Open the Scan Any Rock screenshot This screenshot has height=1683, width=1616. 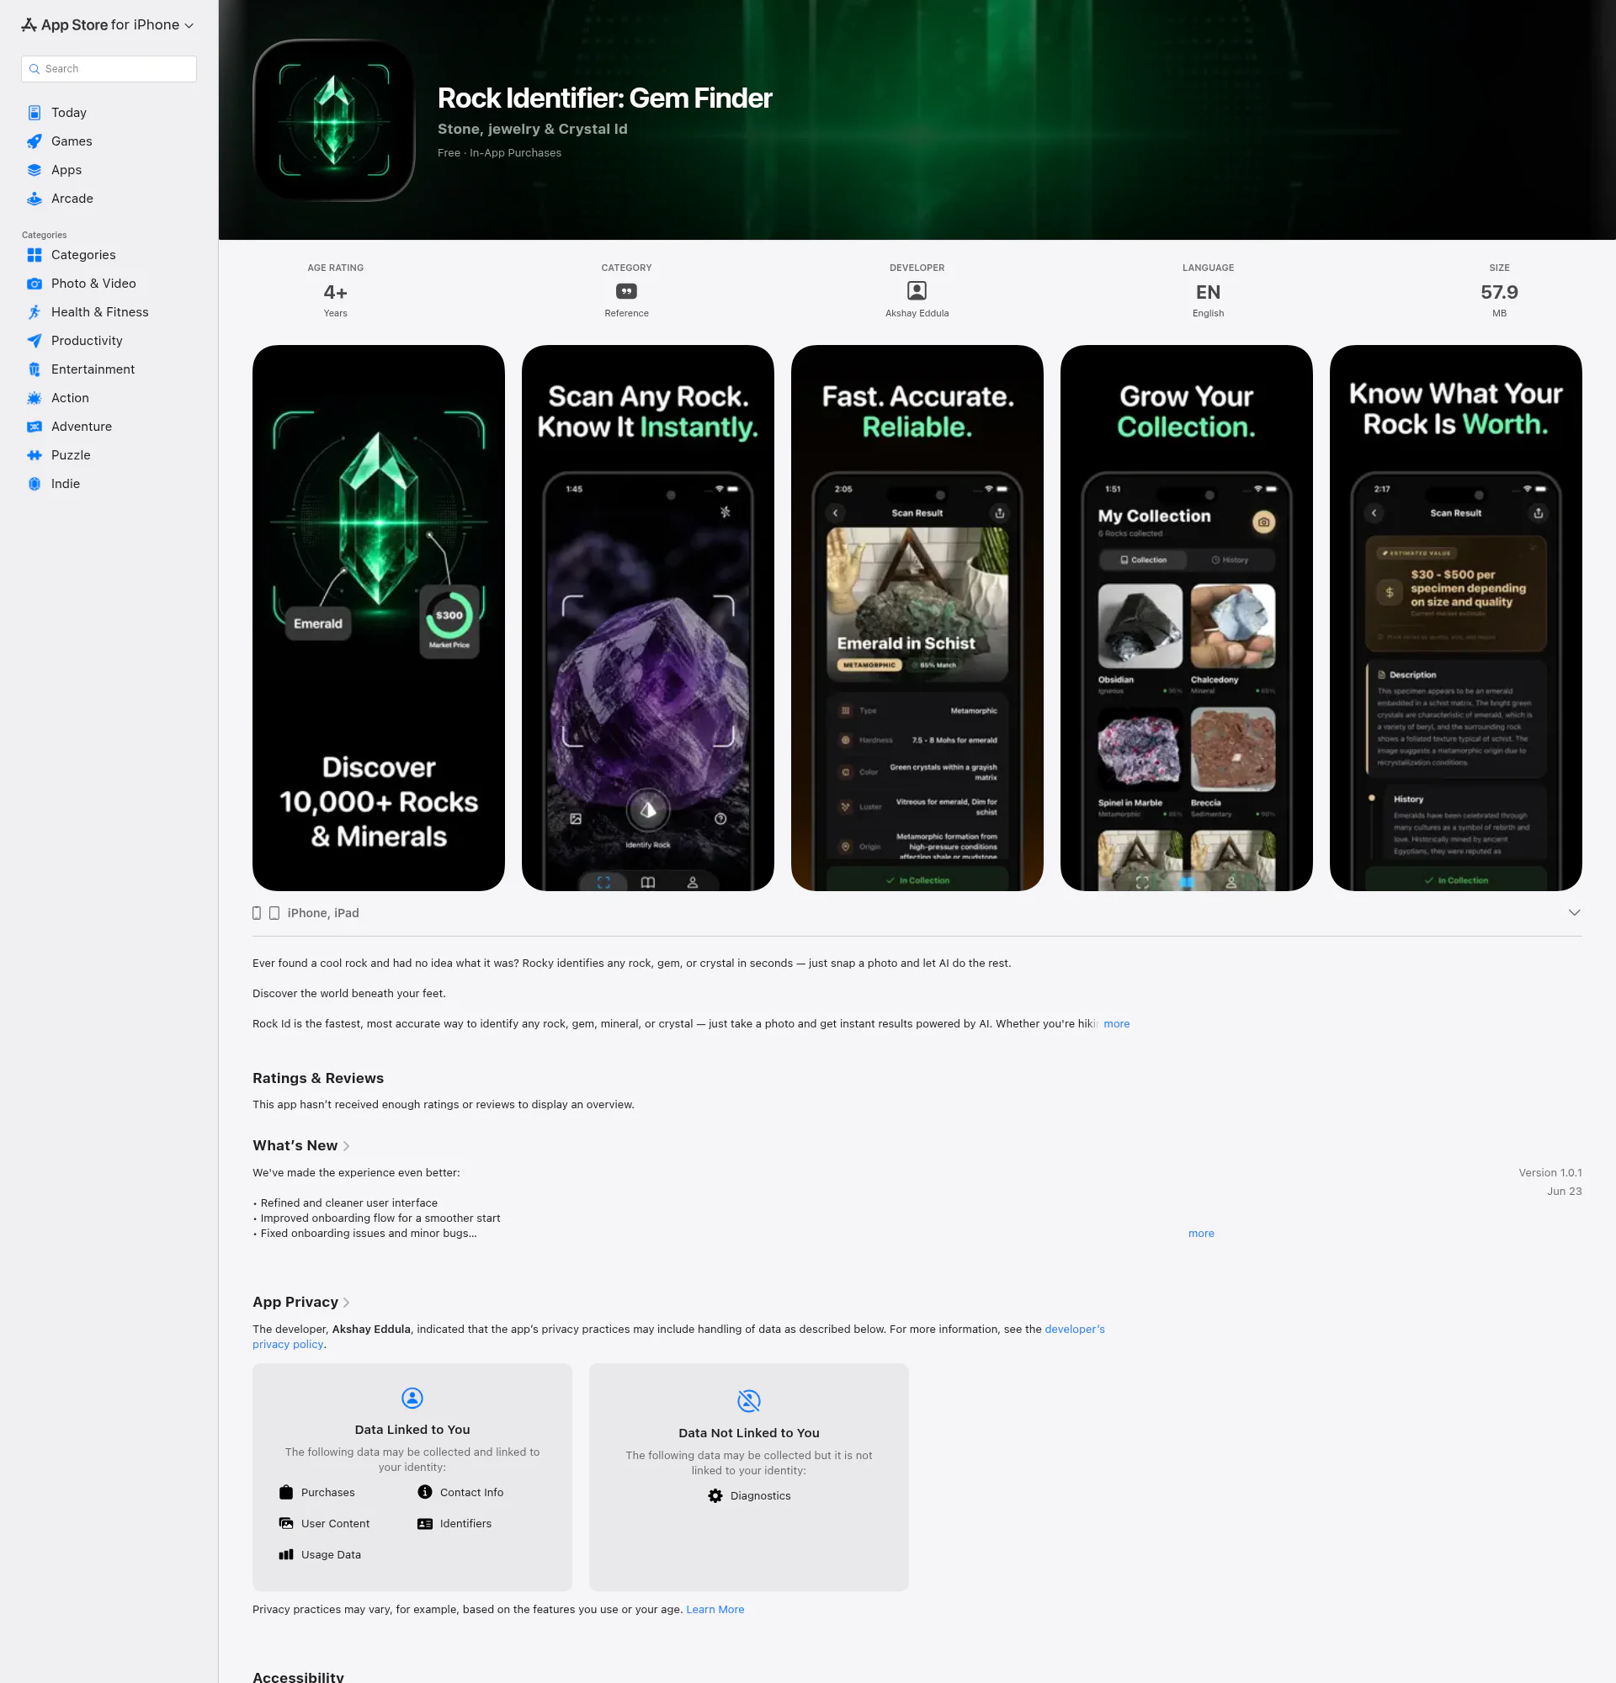click(648, 619)
